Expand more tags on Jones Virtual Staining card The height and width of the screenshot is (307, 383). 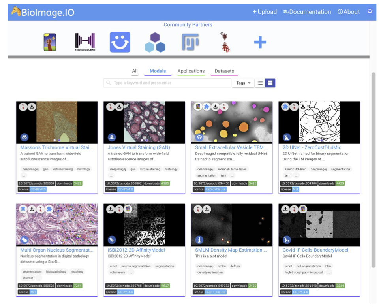point(111,175)
